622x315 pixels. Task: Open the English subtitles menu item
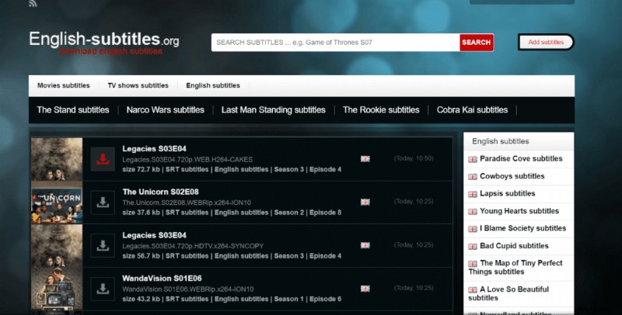click(x=213, y=85)
